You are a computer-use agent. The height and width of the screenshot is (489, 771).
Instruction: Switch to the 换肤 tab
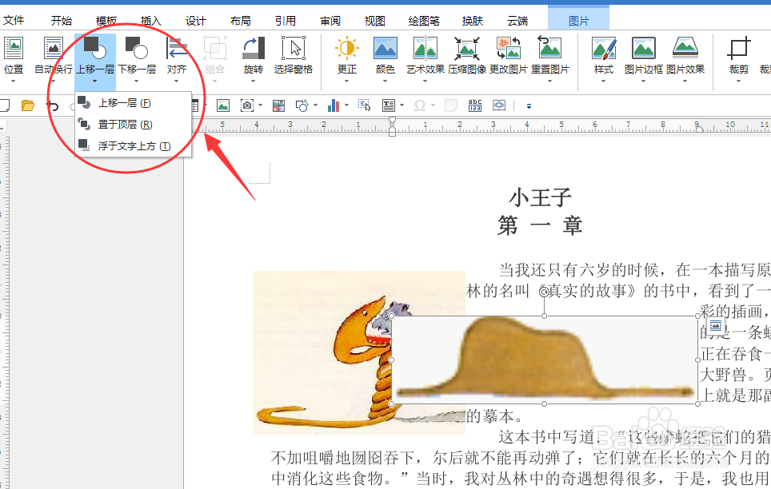[473, 21]
